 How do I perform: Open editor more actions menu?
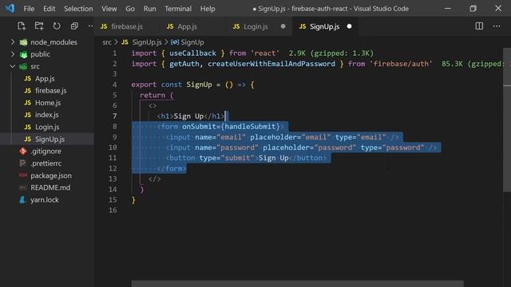(x=497, y=26)
